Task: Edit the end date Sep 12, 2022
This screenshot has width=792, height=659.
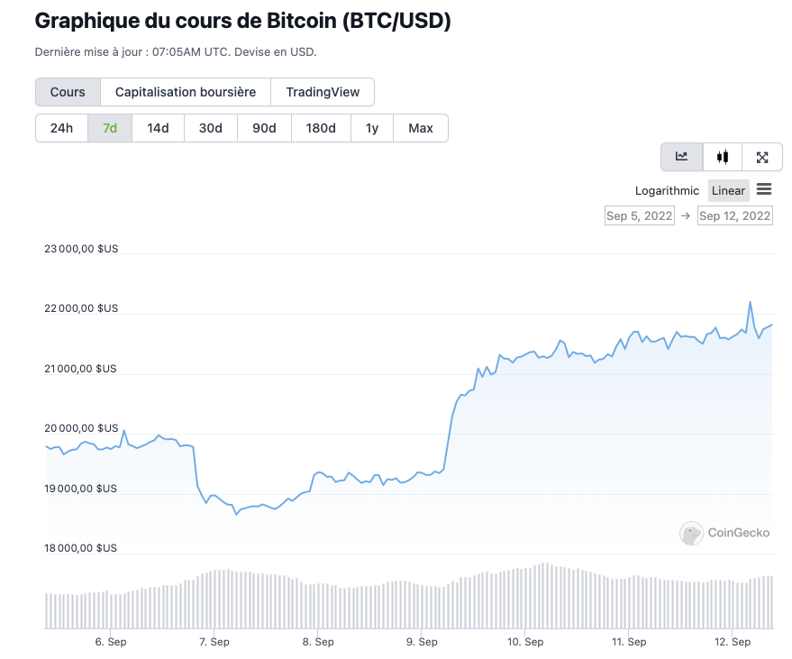Action: point(734,215)
